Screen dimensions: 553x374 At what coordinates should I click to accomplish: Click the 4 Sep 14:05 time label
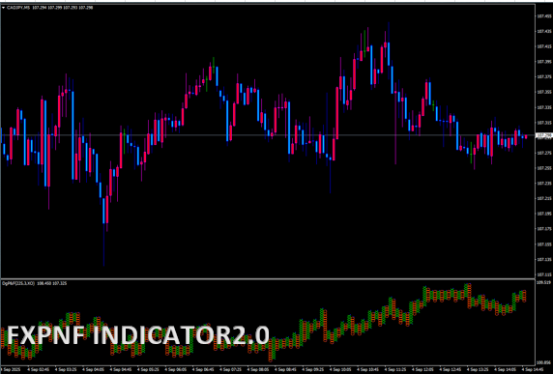coord(504,370)
